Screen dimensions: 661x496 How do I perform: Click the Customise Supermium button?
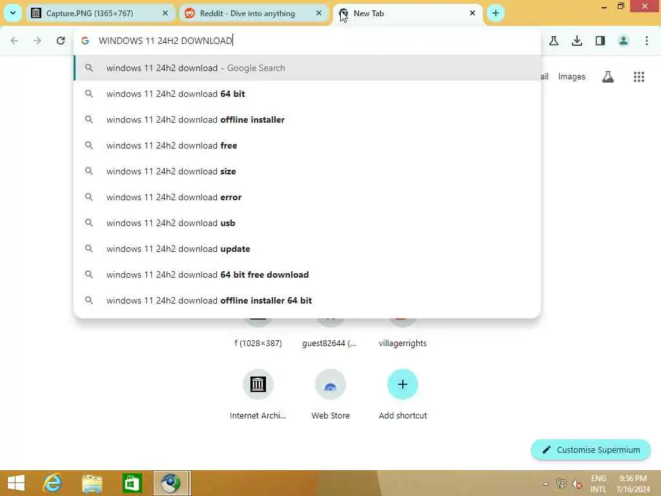click(x=591, y=450)
